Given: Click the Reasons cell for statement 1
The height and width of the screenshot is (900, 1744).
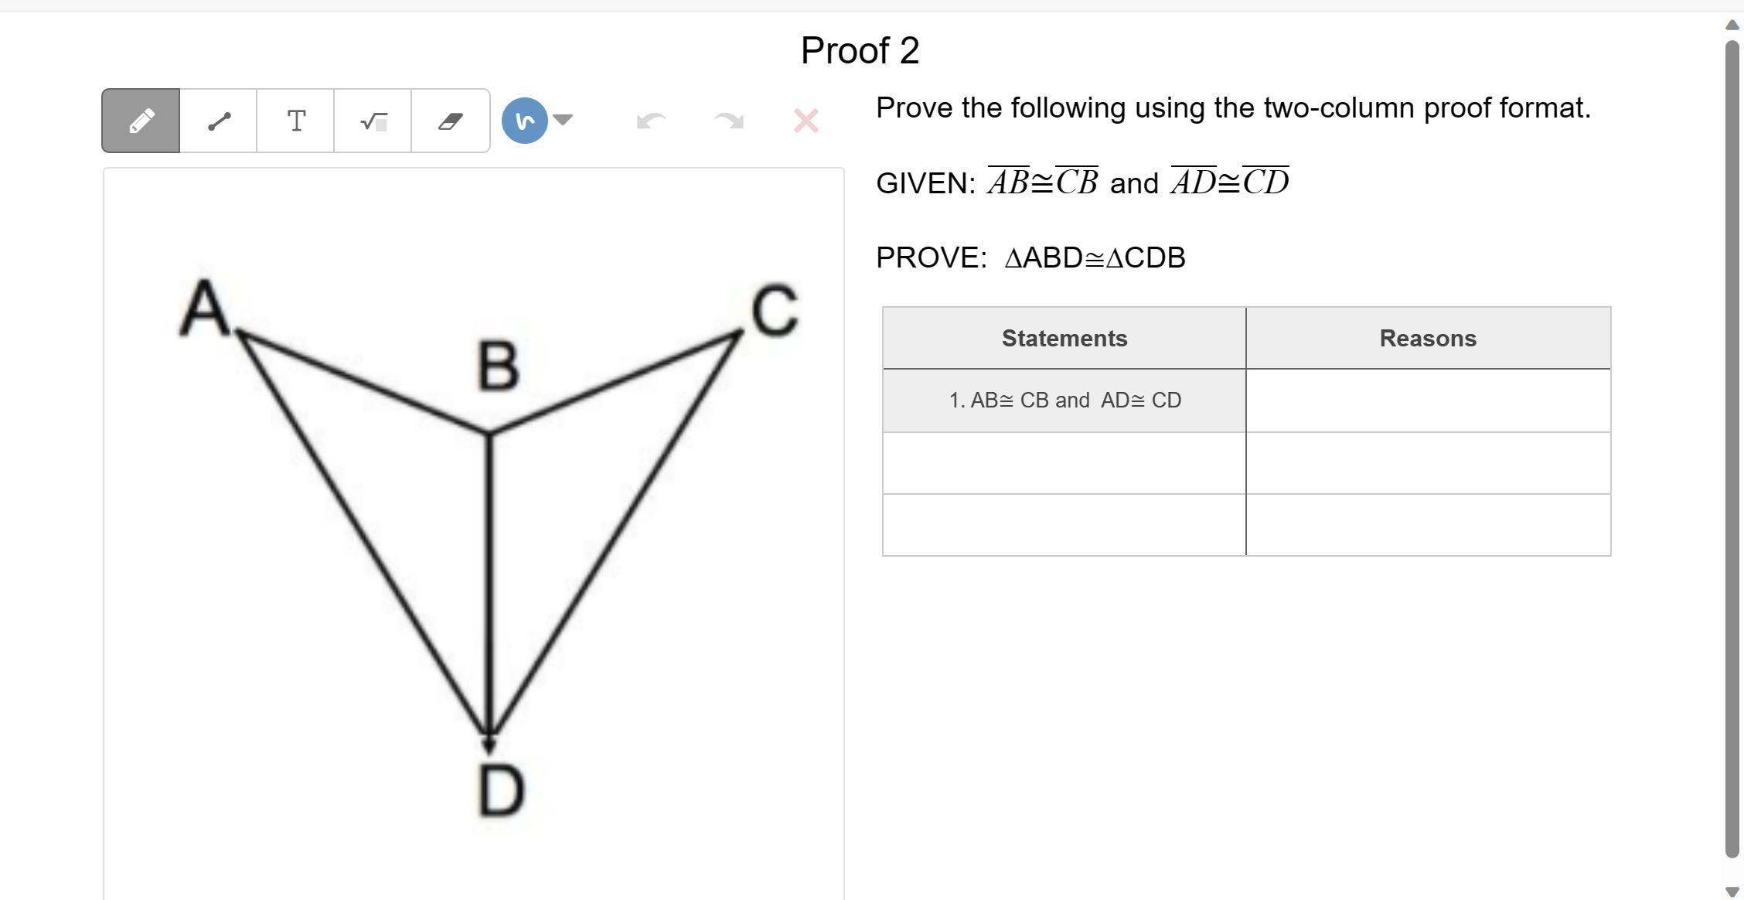Looking at the screenshot, I should pos(1428,401).
